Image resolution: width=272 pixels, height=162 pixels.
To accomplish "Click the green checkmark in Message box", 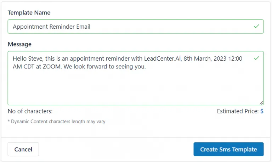I will coord(256,58).
